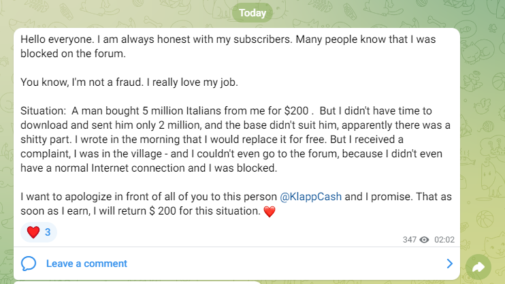Click the chat wallpaper right of the message
Screen dimensions: 505x284
point(483,136)
